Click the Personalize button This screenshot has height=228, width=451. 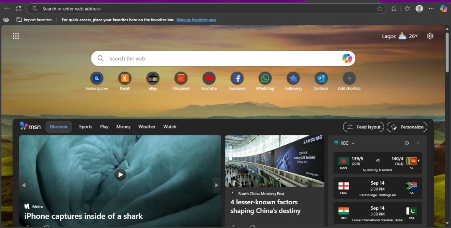coord(407,127)
